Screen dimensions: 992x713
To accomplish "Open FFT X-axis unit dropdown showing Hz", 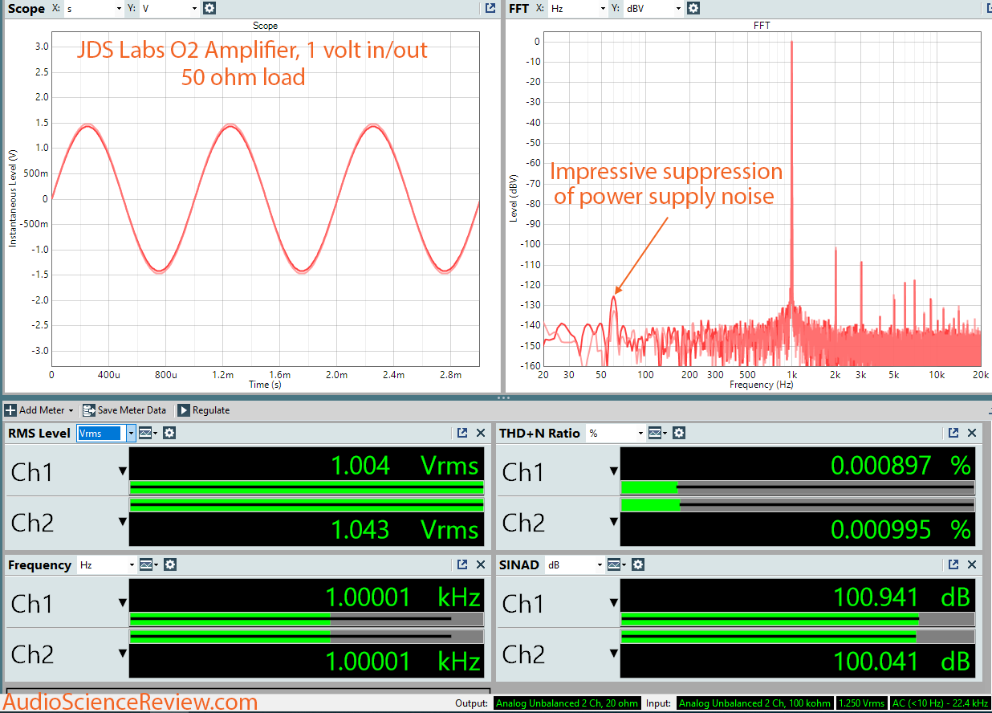I will pyautogui.click(x=577, y=8).
